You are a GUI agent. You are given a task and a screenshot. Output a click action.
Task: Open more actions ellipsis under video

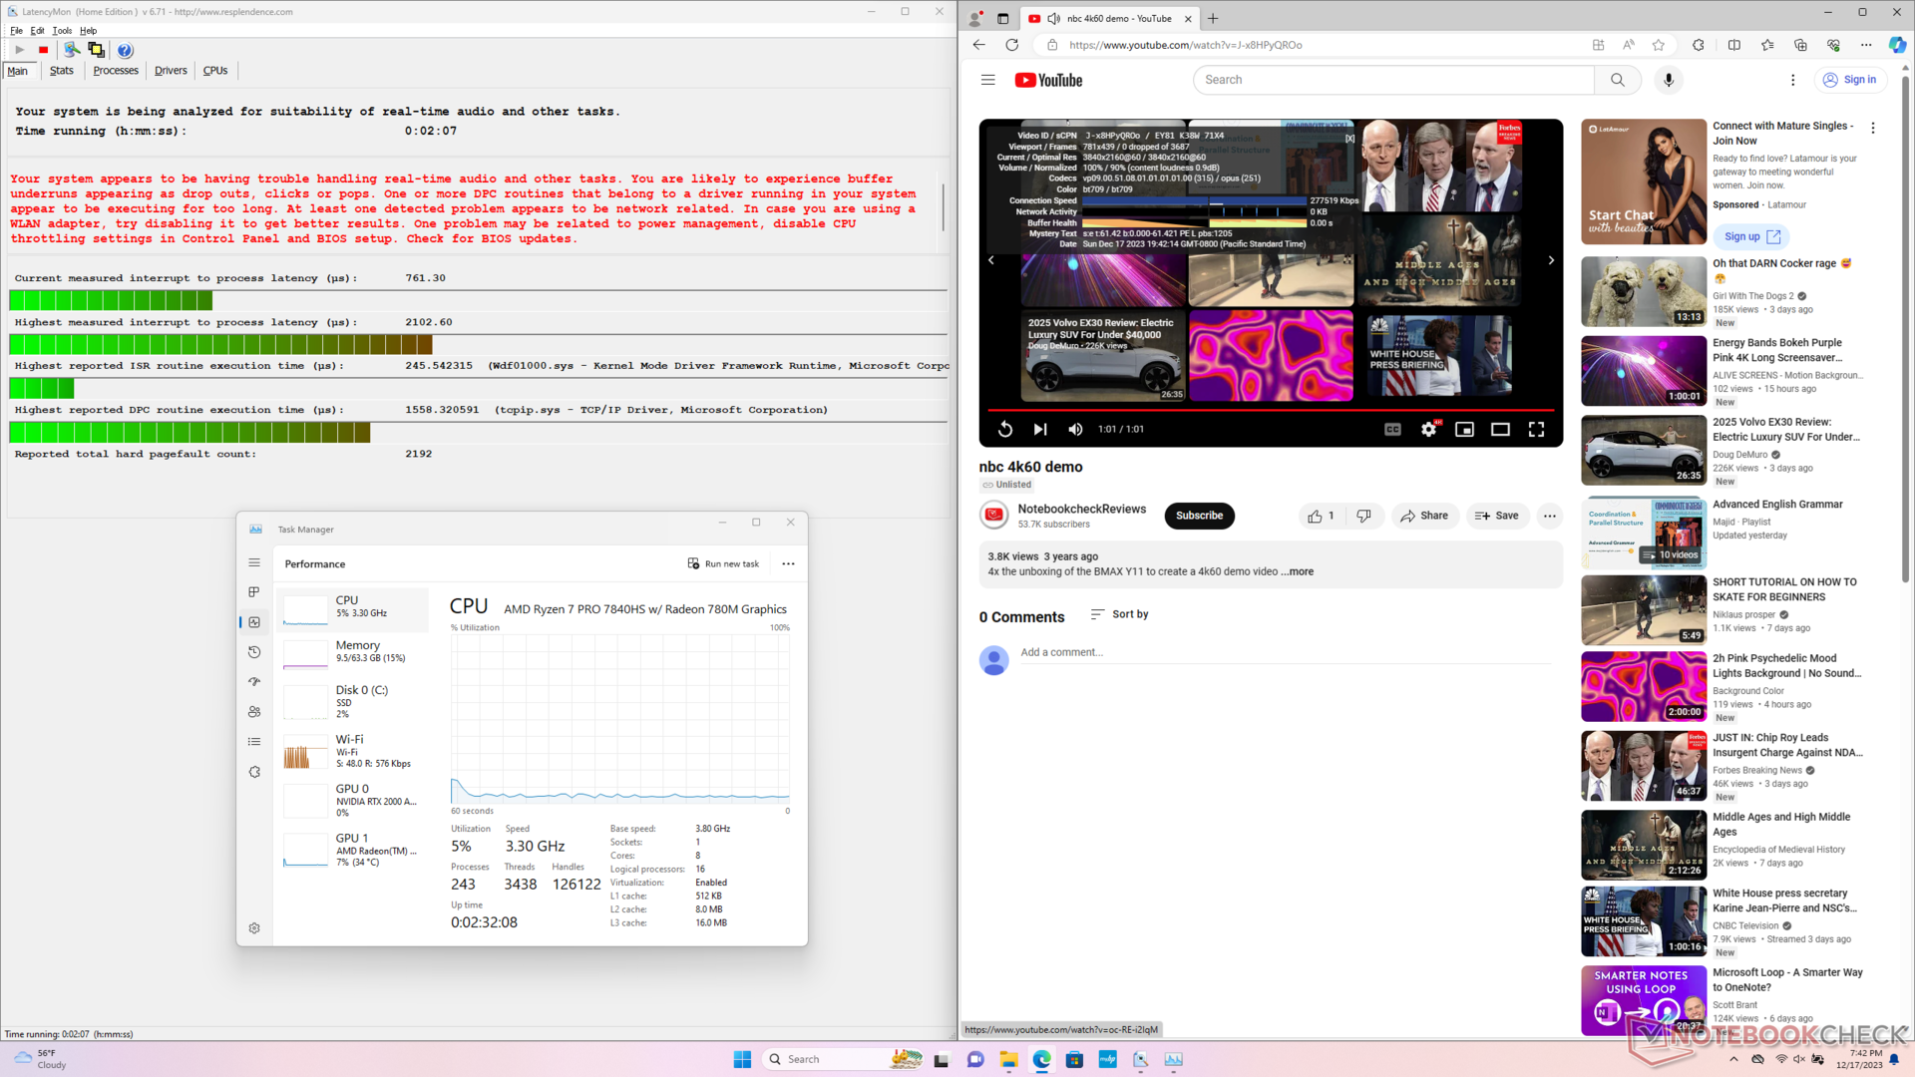pos(1549,516)
